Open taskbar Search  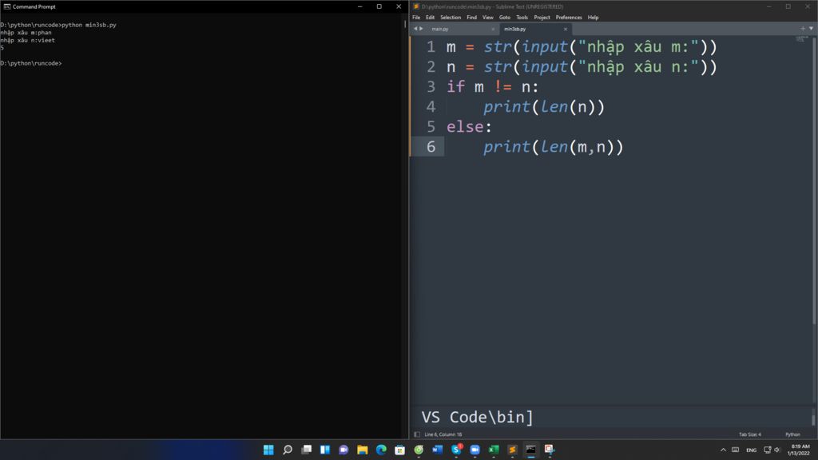pos(288,450)
